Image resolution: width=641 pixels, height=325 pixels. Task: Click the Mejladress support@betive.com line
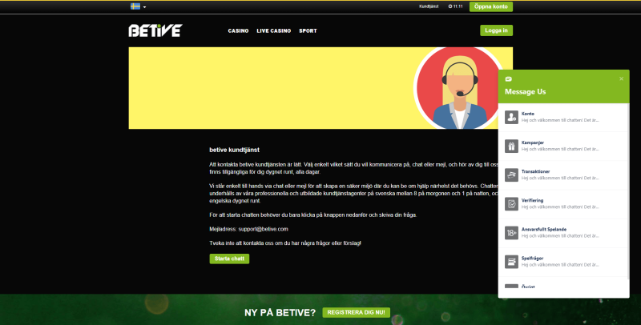248,229
